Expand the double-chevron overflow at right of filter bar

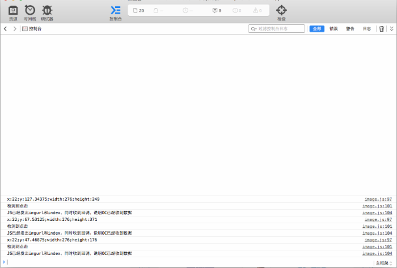coord(391,29)
